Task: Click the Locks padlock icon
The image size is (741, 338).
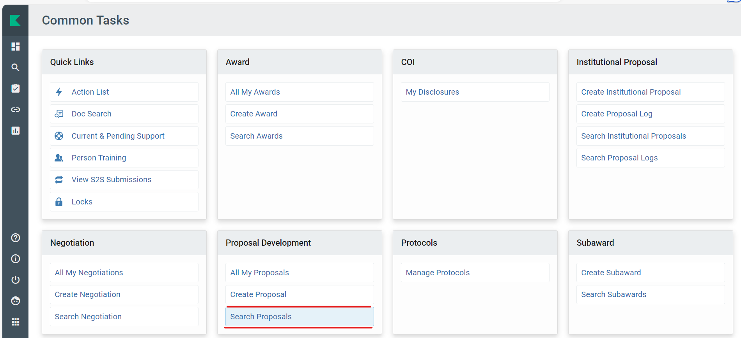Action: coord(59,202)
